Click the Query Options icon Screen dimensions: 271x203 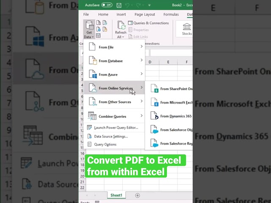click(89, 144)
